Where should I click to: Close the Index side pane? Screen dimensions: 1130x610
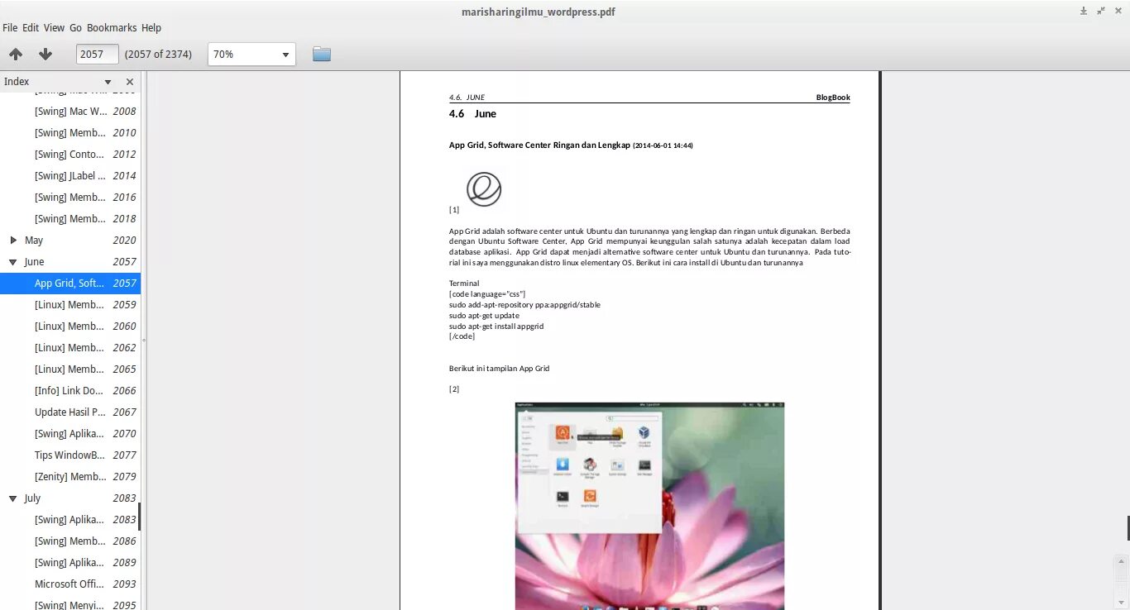tap(130, 82)
